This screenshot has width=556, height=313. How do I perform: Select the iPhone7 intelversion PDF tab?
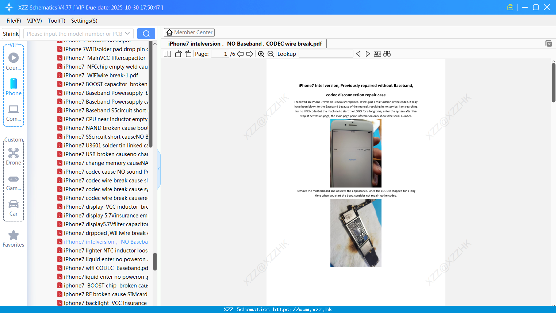[x=245, y=44]
